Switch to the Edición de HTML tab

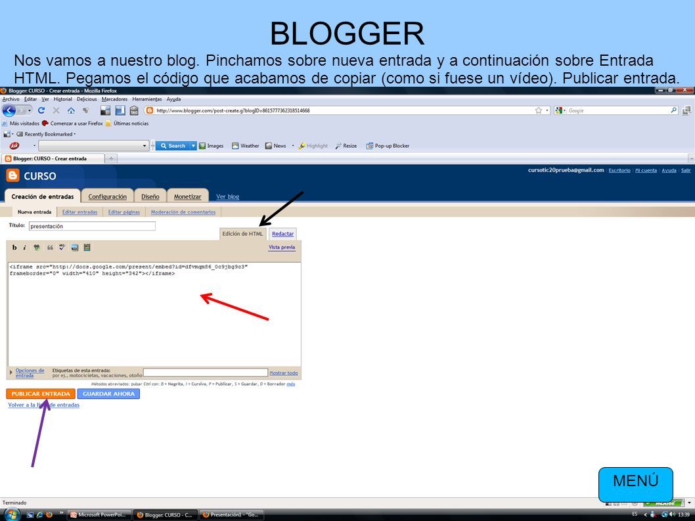click(x=242, y=234)
